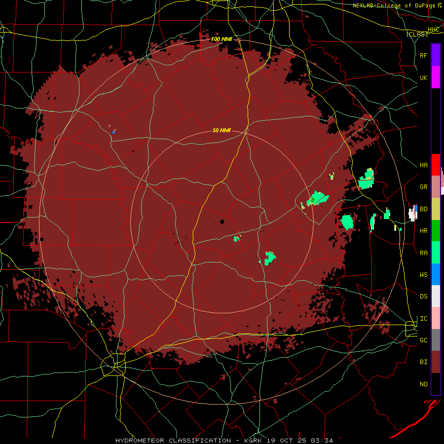
Task: Click the BI legend label
Action: point(424,362)
